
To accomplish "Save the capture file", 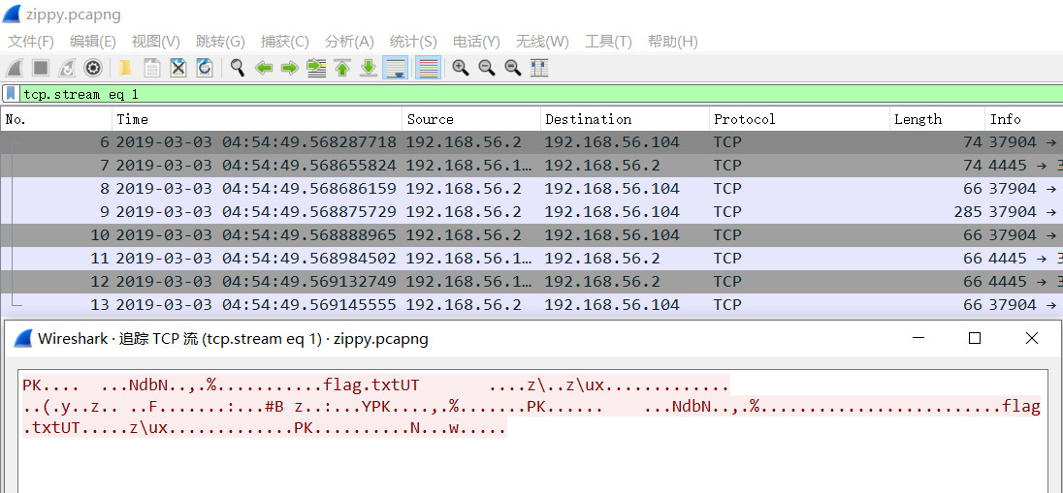I will click(x=152, y=68).
